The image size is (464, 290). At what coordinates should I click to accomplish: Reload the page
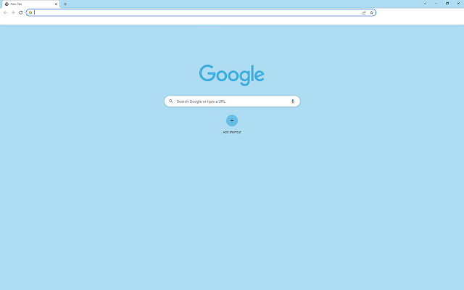click(21, 12)
